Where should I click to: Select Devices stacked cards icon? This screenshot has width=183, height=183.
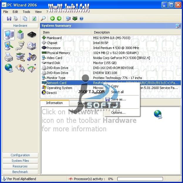tap(20, 57)
